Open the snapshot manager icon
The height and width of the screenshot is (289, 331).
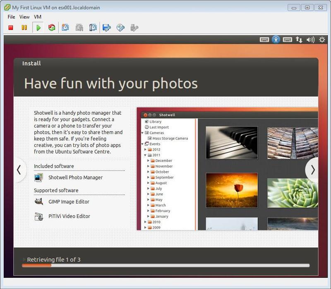(93, 28)
